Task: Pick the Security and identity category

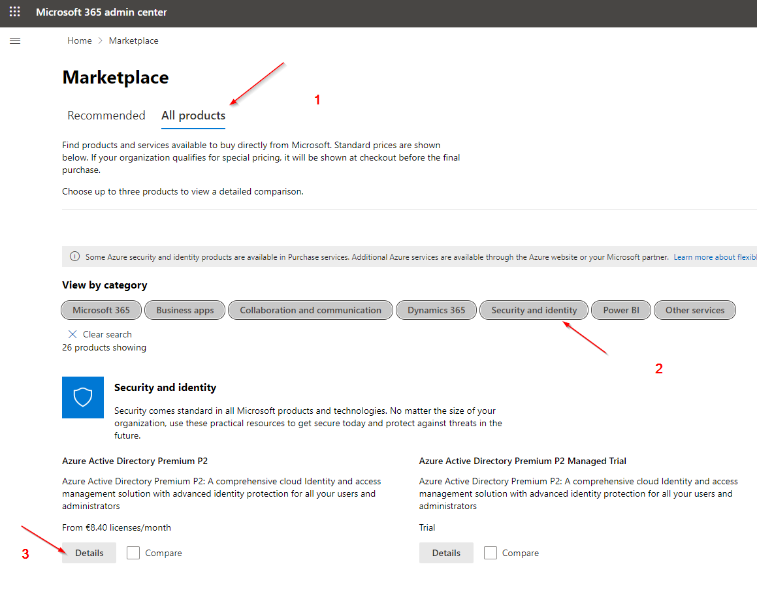Action: click(x=534, y=310)
